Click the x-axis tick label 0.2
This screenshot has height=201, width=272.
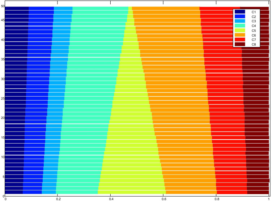pos(58,199)
